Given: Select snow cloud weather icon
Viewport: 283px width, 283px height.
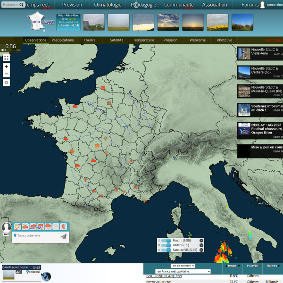Looking at the screenshot, I should 48,226.
